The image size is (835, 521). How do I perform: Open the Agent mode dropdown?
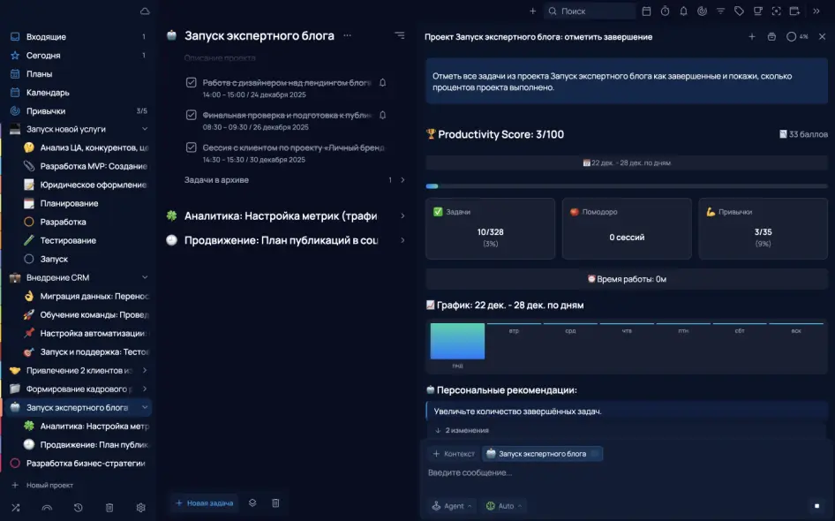tap(452, 506)
